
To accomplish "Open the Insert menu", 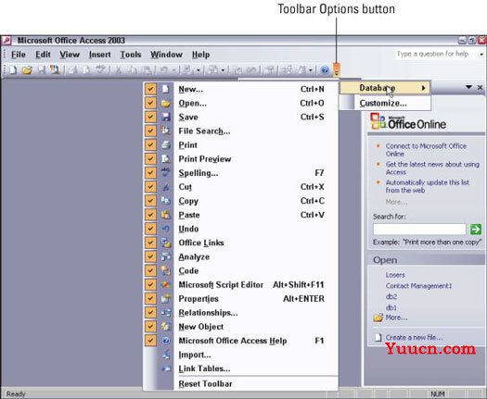I will point(99,55).
